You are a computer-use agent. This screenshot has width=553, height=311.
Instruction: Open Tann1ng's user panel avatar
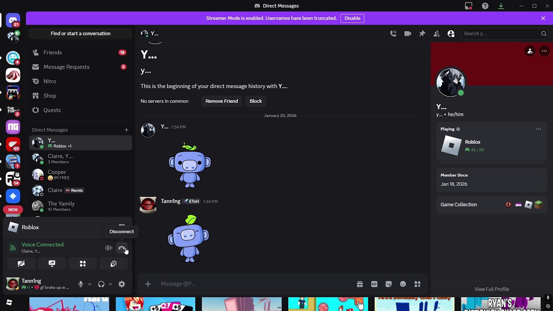pos(13,284)
